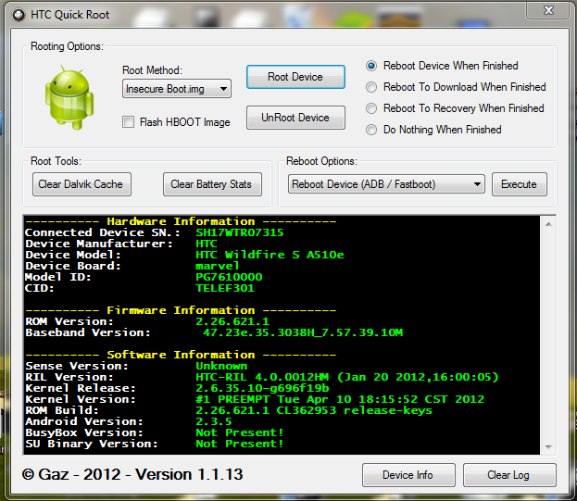The width and height of the screenshot is (577, 501).
Task: Click CID value TELEF301
Action: click(x=225, y=288)
